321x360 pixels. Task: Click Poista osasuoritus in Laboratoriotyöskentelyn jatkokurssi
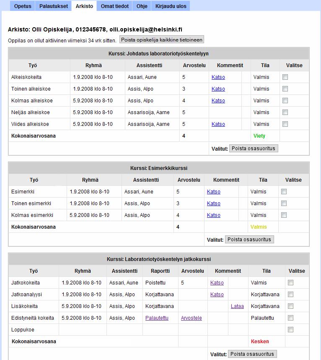pos(252,354)
